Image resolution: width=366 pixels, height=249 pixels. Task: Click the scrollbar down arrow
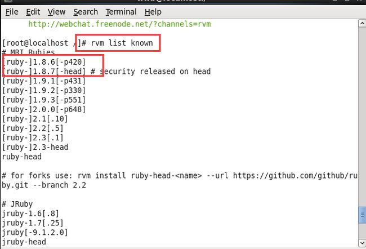click(362, 242)
